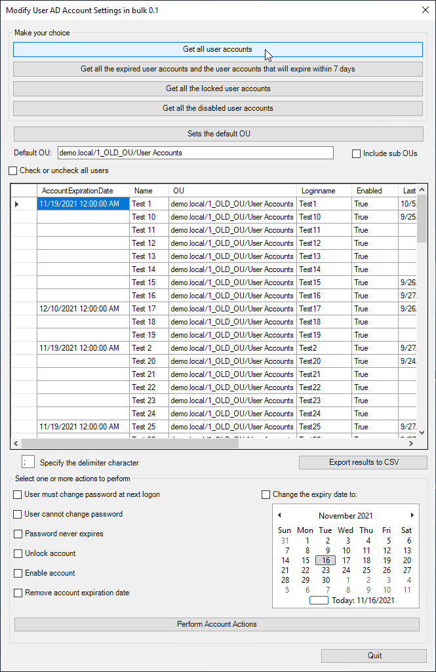Toggle Check or uncheck all users
436x672 pixels.
13,170
